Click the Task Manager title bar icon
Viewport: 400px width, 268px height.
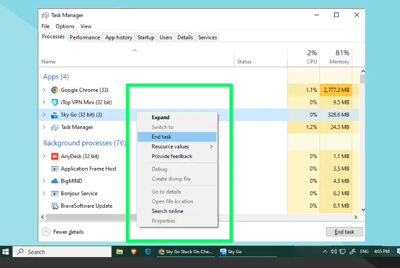pyautogui.click(x=45, y=15)
